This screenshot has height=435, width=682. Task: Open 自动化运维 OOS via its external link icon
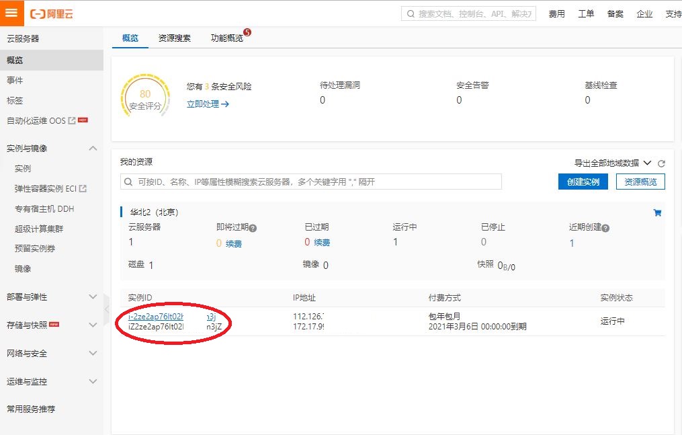72,121
